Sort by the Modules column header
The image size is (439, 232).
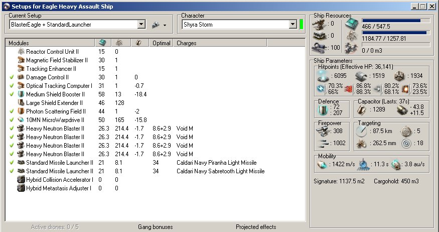click(x=50, y=43)
